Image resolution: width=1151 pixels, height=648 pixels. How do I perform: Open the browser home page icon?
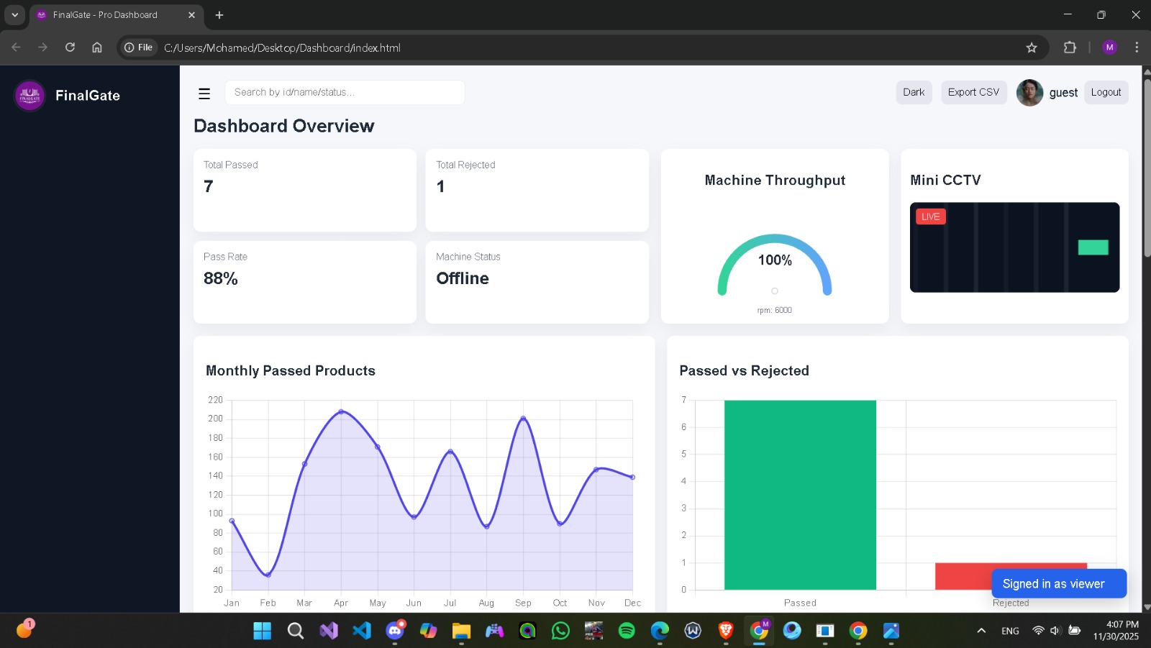pos(97,47)
